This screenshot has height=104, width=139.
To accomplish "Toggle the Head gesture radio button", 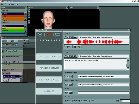I will click(66, 100).
